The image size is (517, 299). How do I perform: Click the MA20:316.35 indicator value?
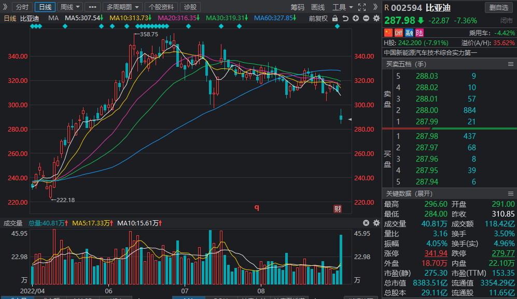[178, 18]
